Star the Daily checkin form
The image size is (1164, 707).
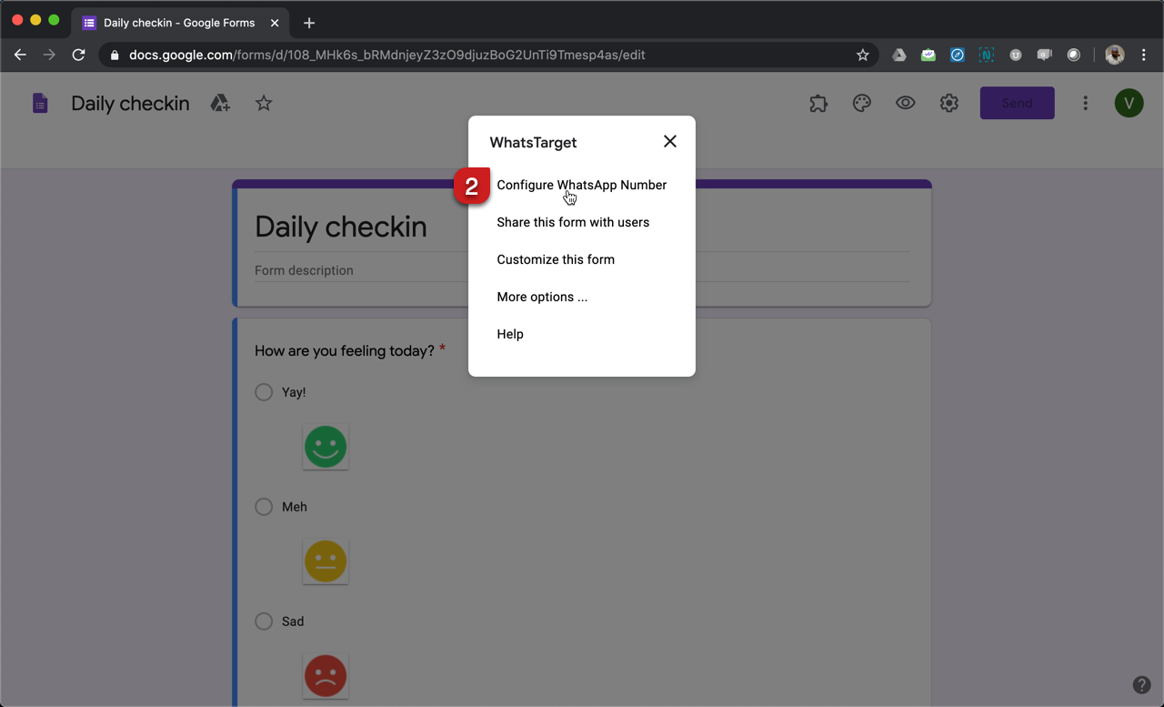(x=264, y=104)
